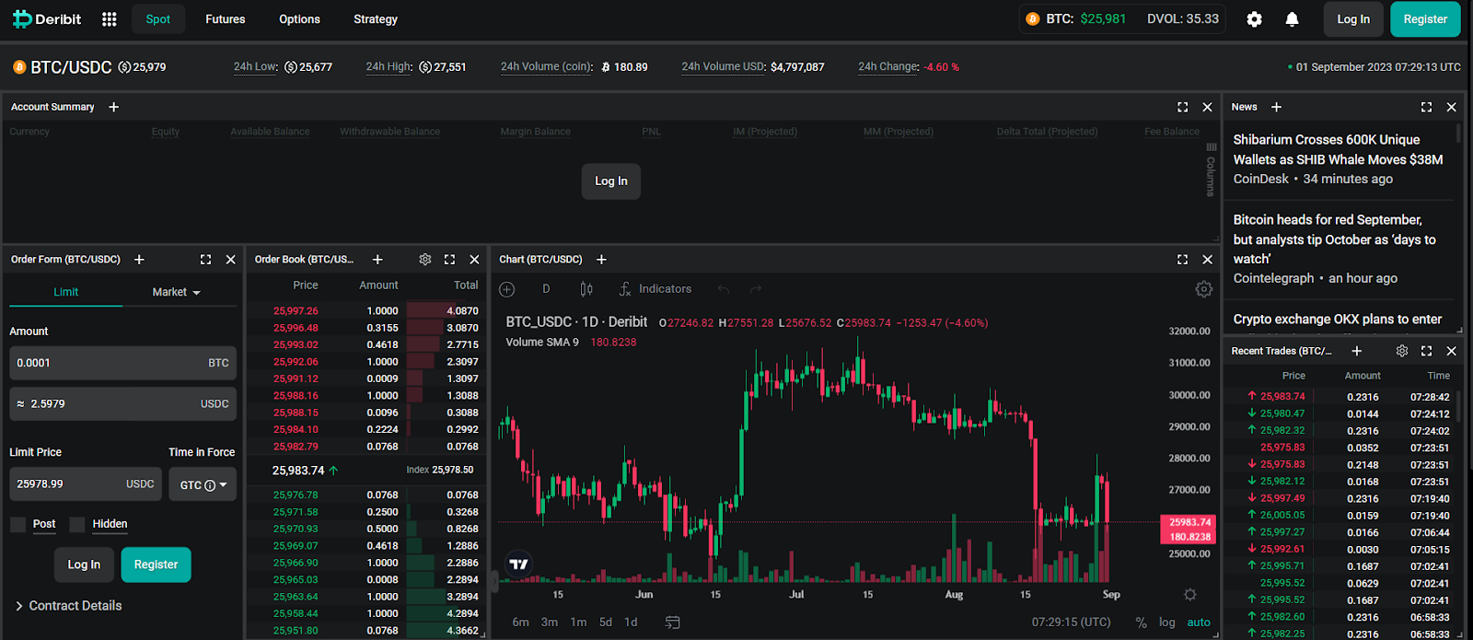Open chart axis settings gear near Sep
Screen dimensions: 1473x640
[x=1189, y=595]
